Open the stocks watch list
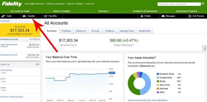Screen dimensions: 207x102 coord(3,87)
